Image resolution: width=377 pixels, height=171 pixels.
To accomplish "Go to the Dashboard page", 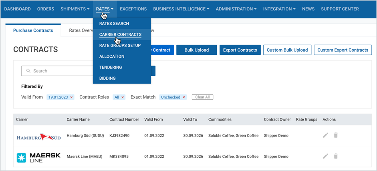I will 18,9.
